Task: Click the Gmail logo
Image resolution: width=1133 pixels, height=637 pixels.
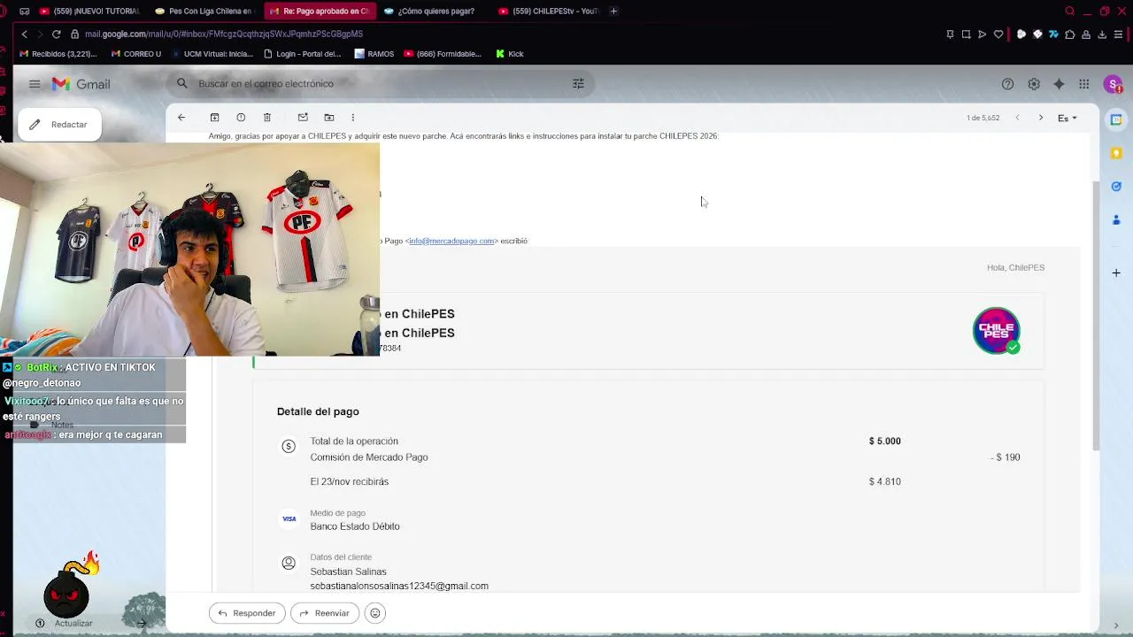Action: (x=81, y=84)
